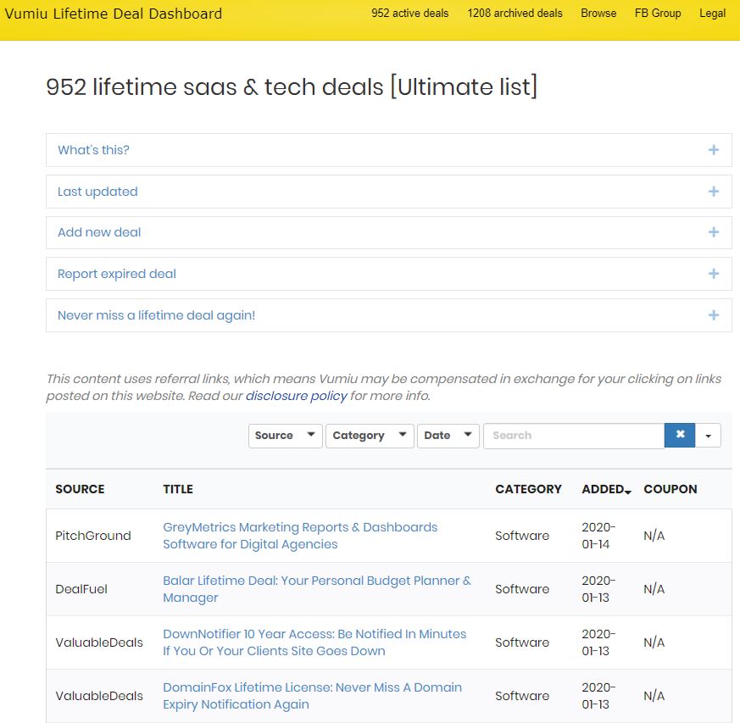Image resolution: width=740 pixels, height=723 pixels.
Task: Click ValuableDeals source in the DomainFox row
Action: [98, 696]
